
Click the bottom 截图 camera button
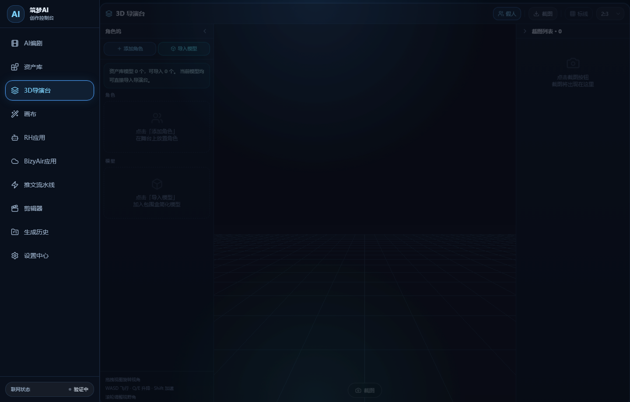point(365,390)
